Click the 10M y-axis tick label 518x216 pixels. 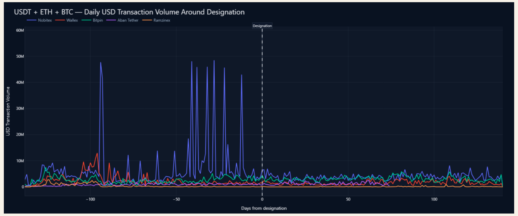pyautogui.click(x=20, y=161)
